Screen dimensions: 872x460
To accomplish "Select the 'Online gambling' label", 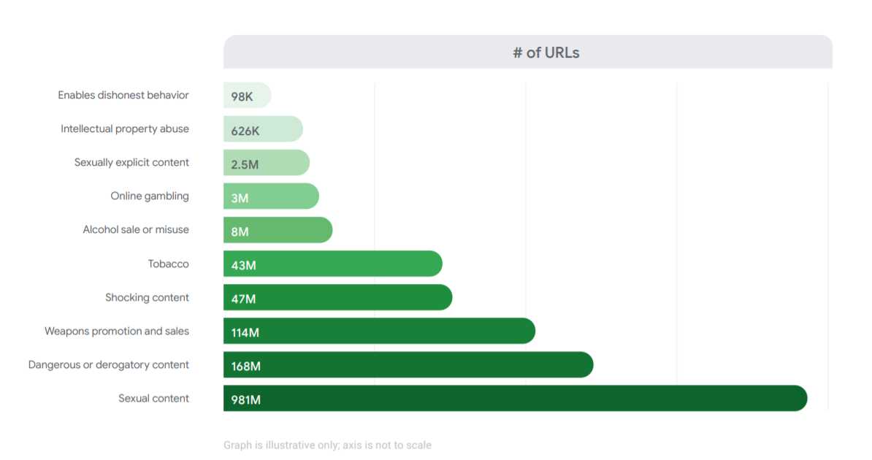I will coord(150,196).
